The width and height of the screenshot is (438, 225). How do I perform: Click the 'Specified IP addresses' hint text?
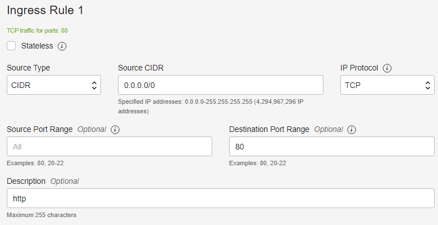coord(211,107)
